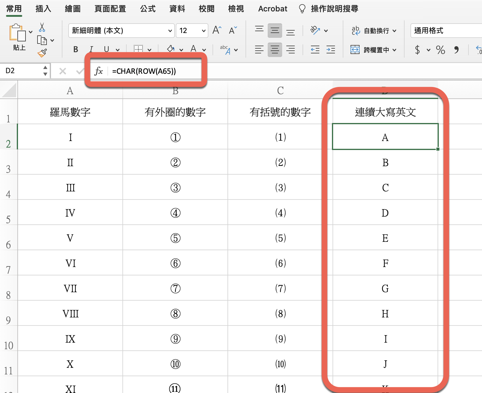Select cell D2 containing A

click(385, 137)
